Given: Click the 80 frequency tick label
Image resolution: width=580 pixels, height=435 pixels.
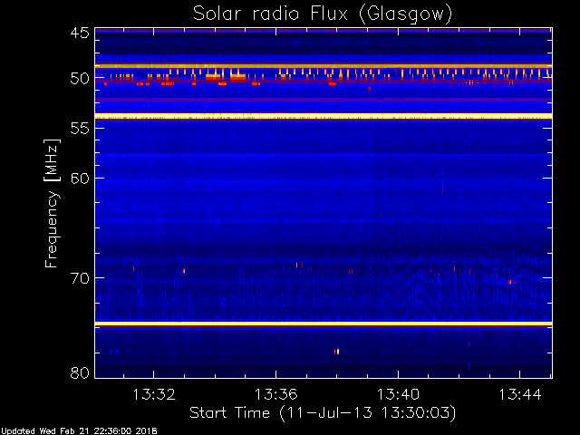Looking at the screenshot, I should [80, 372].
